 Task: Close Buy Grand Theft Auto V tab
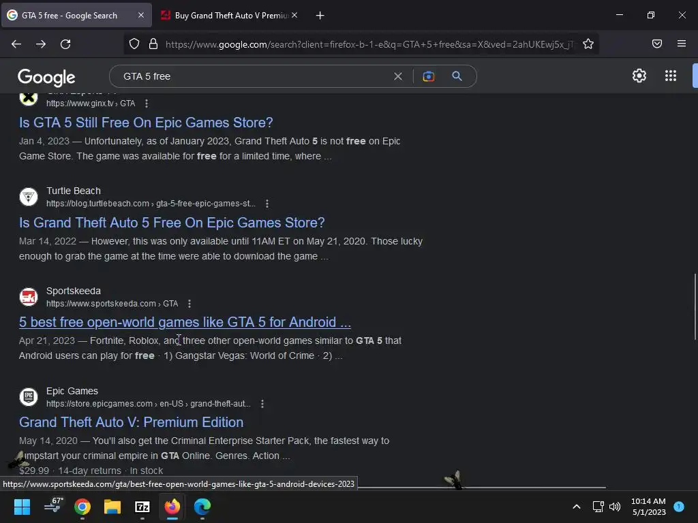click(x=294, y=15)
